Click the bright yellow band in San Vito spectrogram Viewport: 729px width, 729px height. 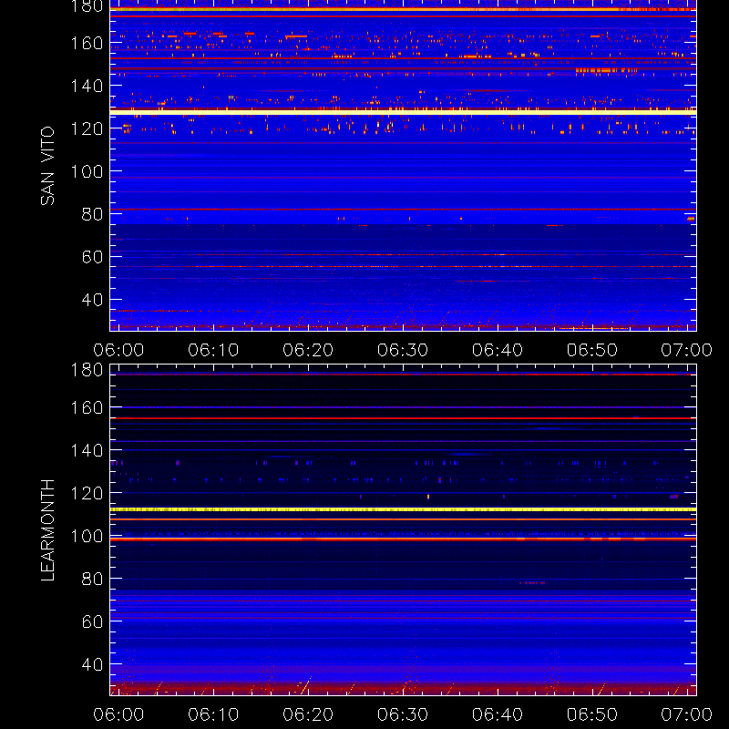[x=403, y=112]
